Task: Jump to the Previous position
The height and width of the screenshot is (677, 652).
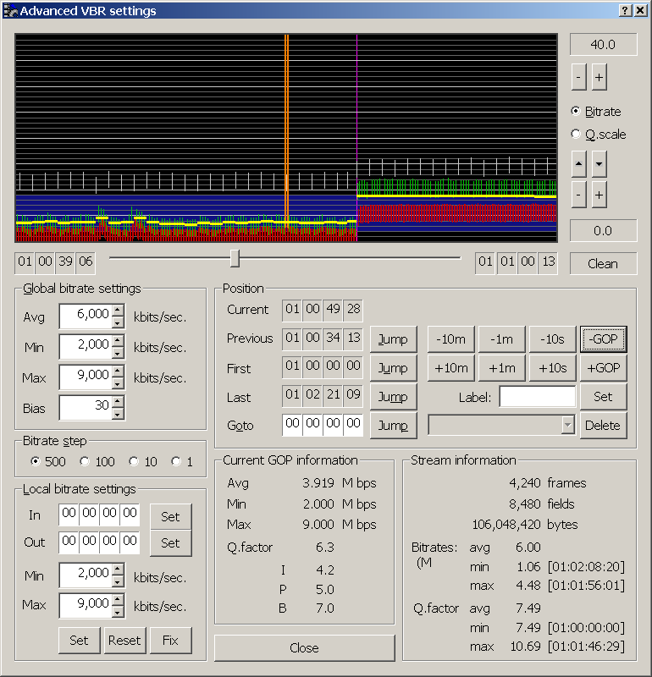Action: [393, 339]
